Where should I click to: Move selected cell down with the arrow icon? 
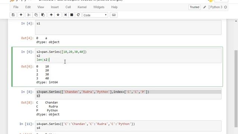(58, 15)
